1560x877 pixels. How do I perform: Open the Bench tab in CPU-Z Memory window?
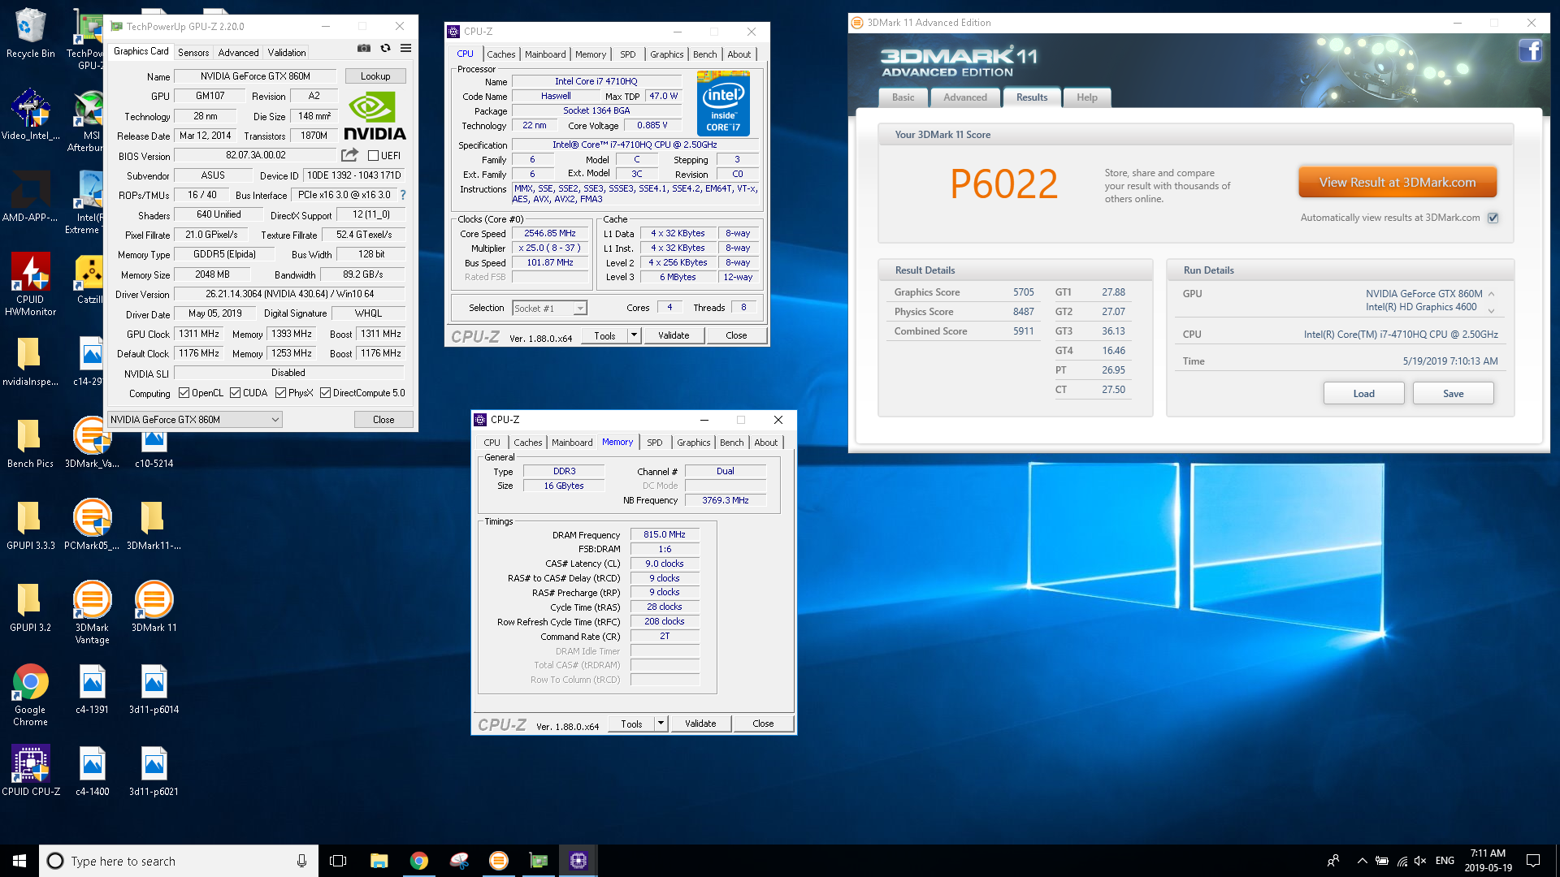[731, 443]
